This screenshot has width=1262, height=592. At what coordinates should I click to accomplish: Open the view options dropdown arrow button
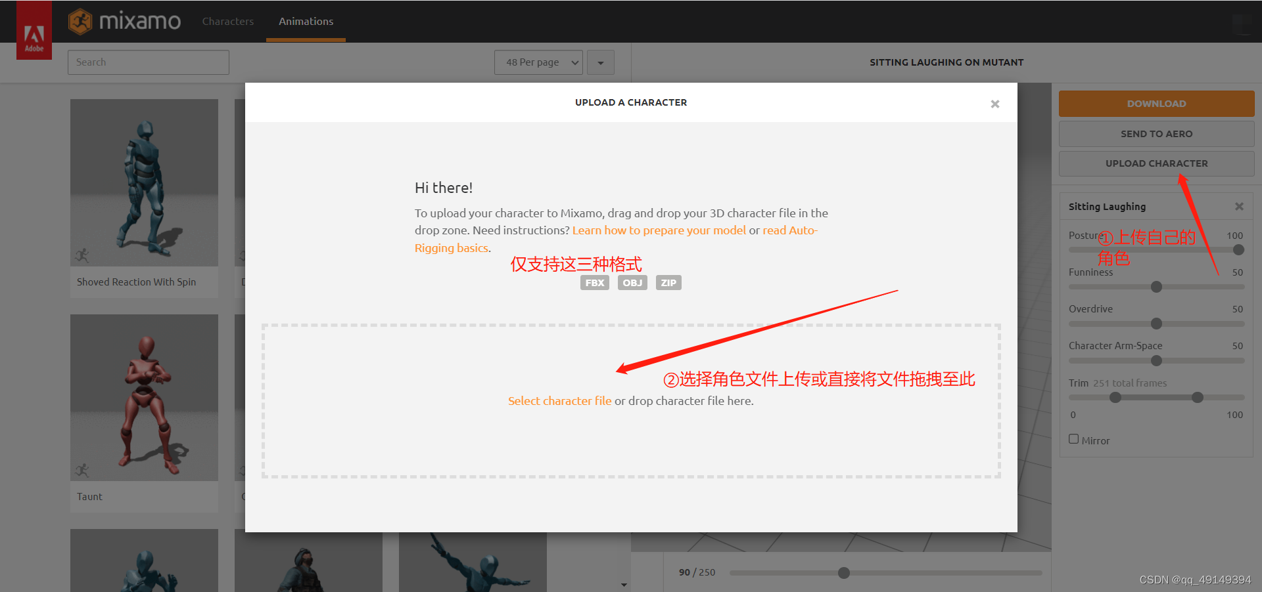pos(601,62)
